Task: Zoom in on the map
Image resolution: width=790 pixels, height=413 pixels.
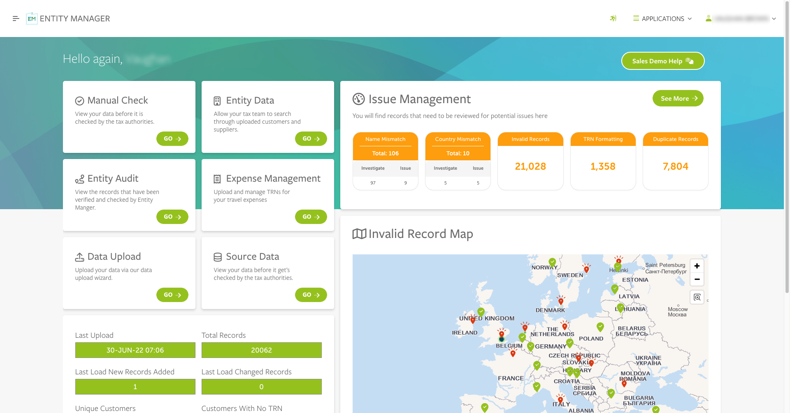Action: 697,266
